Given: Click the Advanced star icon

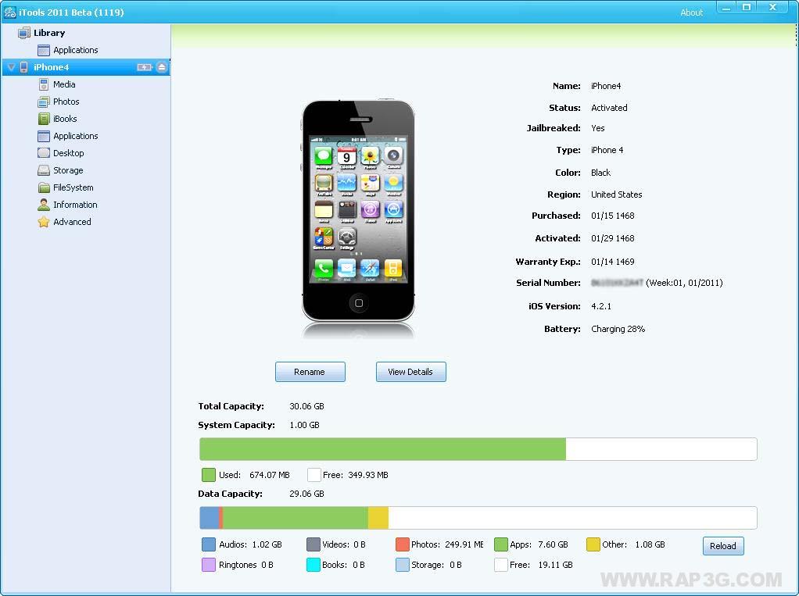Looking at the screenshot, I should (x=44, y=222).
